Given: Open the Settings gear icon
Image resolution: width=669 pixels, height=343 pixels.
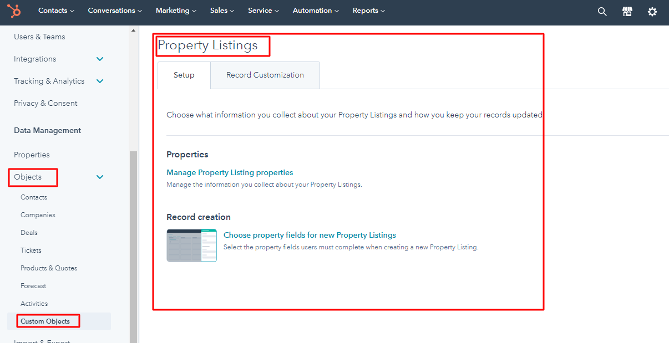Looking at the screenshot, I should tap(652, 11).
